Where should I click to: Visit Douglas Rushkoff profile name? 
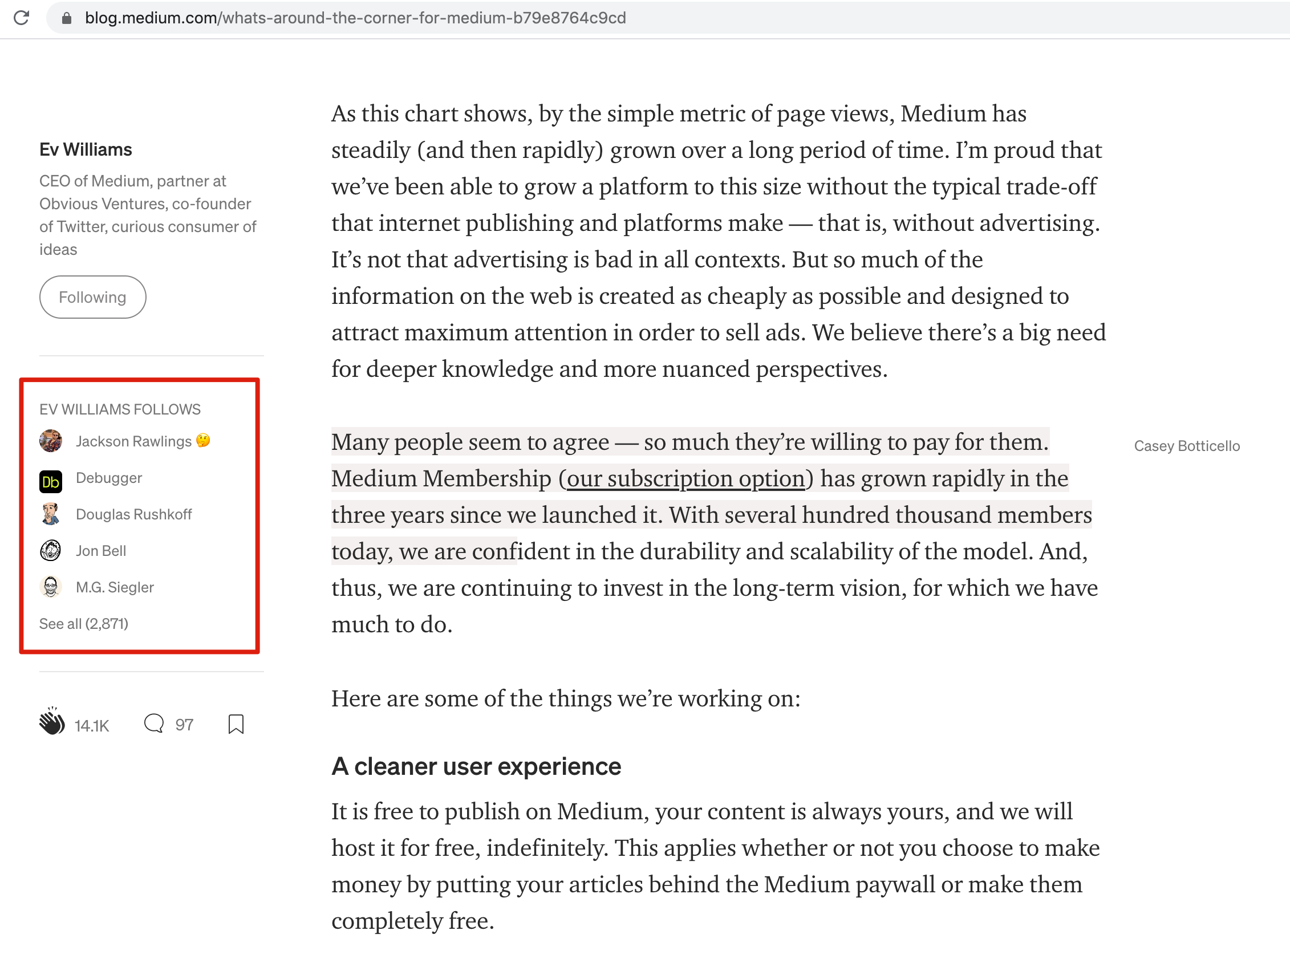(x=134, y=514)
